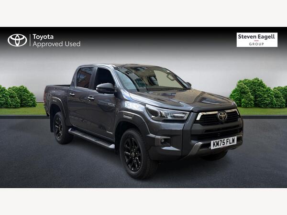Open the Steven Eagell Group badge
The image size is (287, 215).
pyautogui.click(x=257, y=40)
